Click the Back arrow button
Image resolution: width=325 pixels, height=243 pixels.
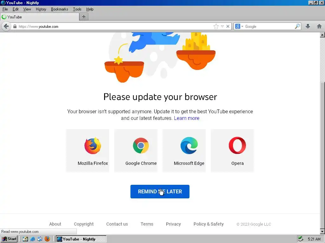[x=6, y=27]
